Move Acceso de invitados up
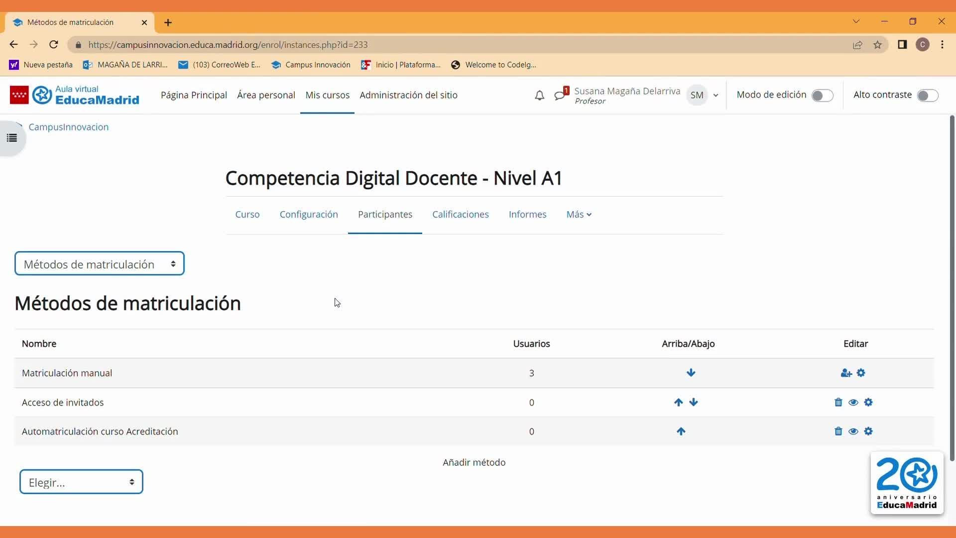Image resolution: width=956 pixels, height=538 pixels. click(x=678, y=403)
